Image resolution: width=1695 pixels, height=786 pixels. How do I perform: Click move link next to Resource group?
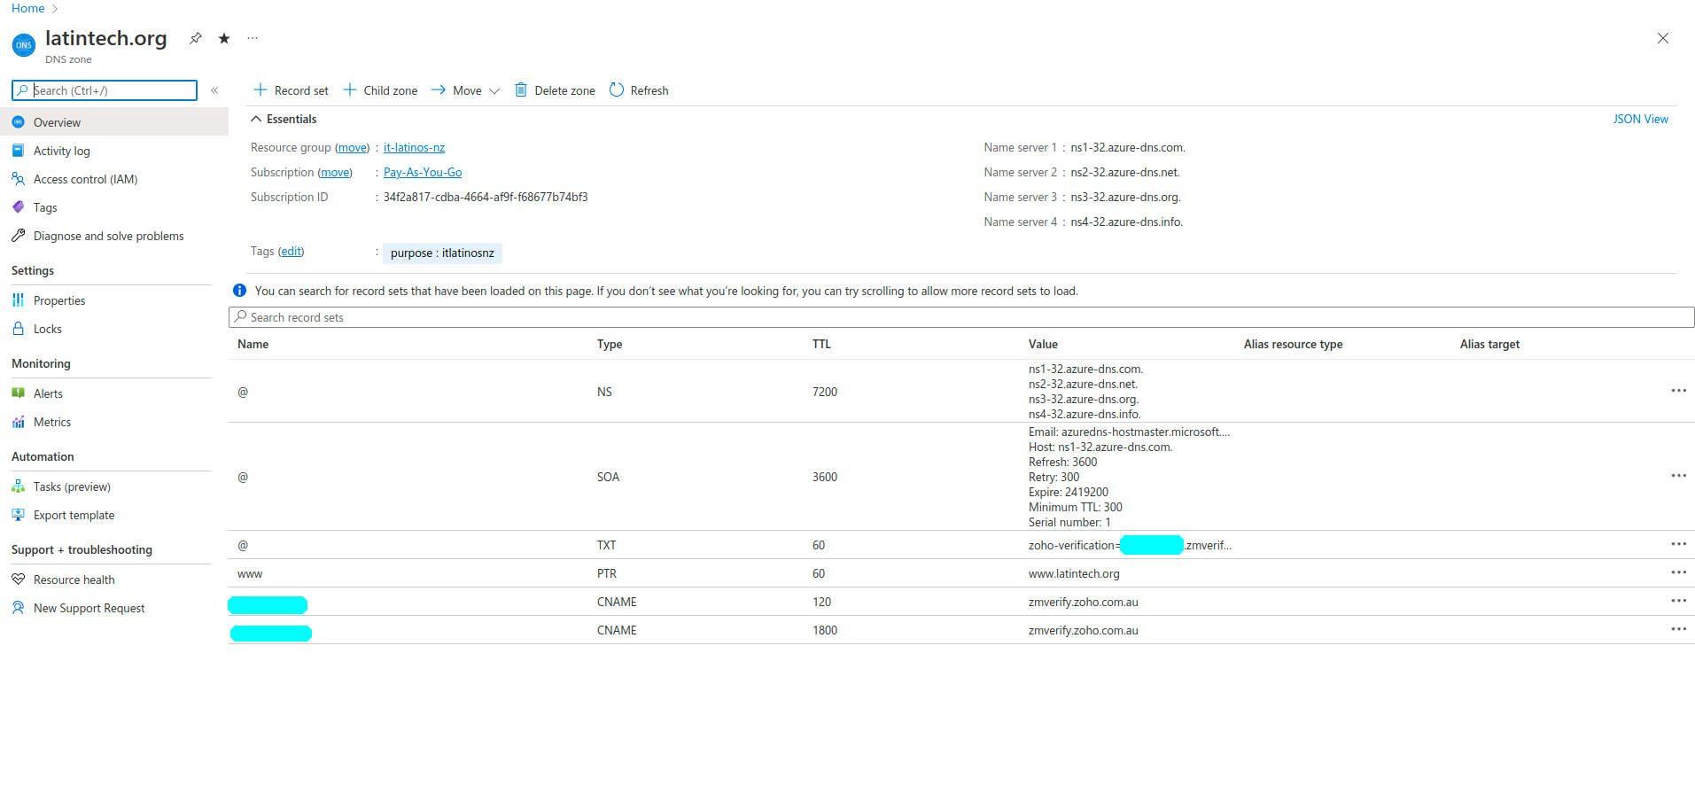click(352, 148)
